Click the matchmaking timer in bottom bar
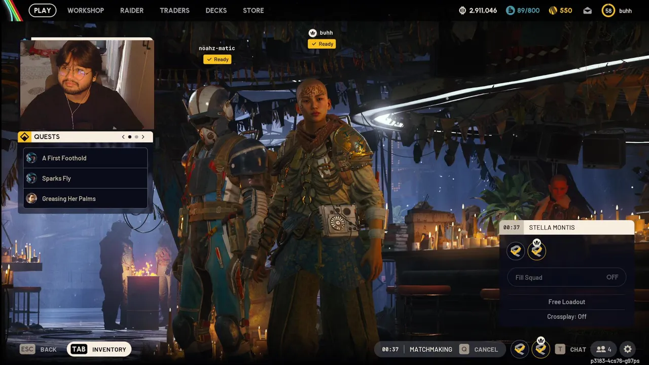Screen dimensions: 649x365 click(390, 349)
